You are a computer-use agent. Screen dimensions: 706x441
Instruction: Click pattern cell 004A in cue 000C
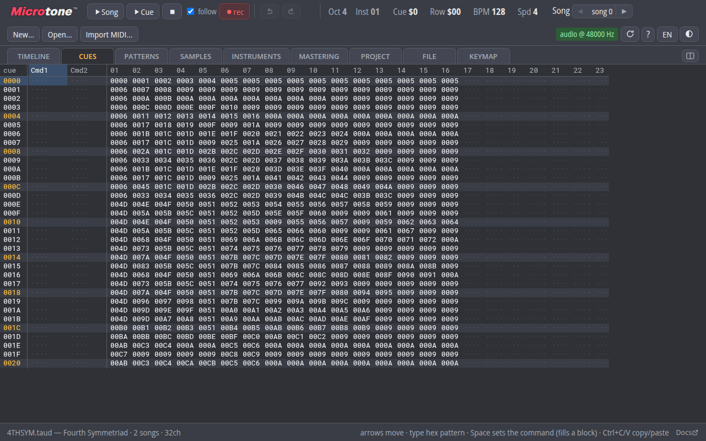tap(383, 187)
